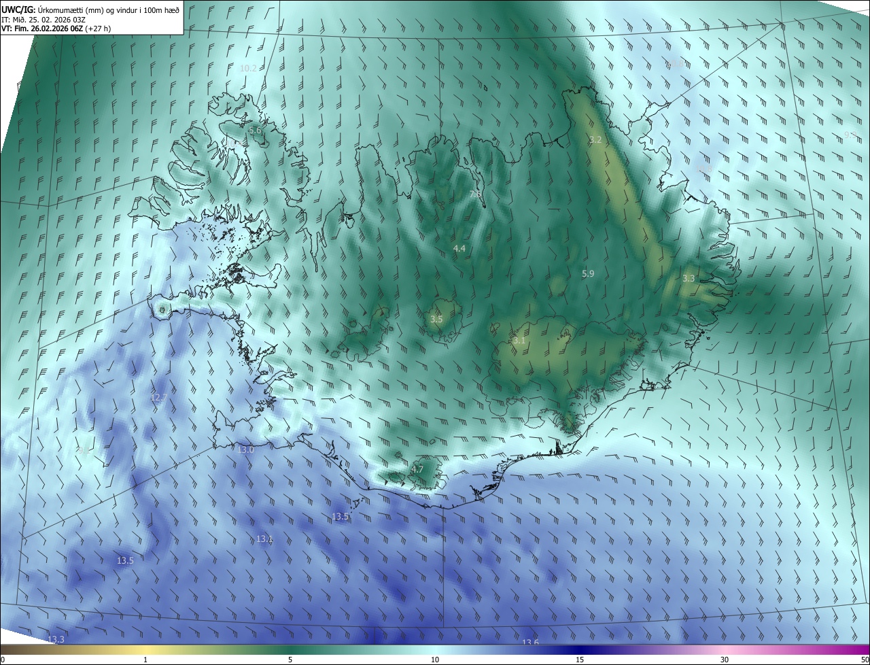The height and width of the screenshot is (665, 870).
Task: Click the 3.3 value label
Action: coord(689,278)
